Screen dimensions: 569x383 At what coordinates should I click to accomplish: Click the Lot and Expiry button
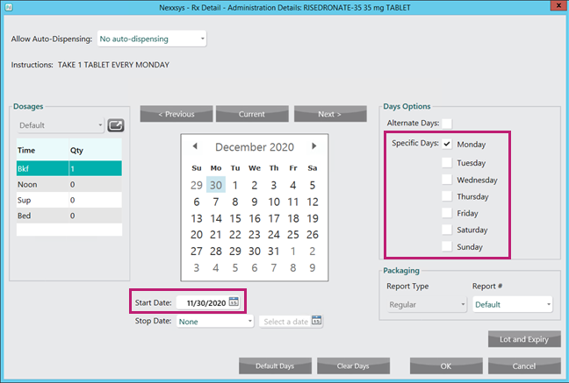pyautogui.click(x=524, y=339)
